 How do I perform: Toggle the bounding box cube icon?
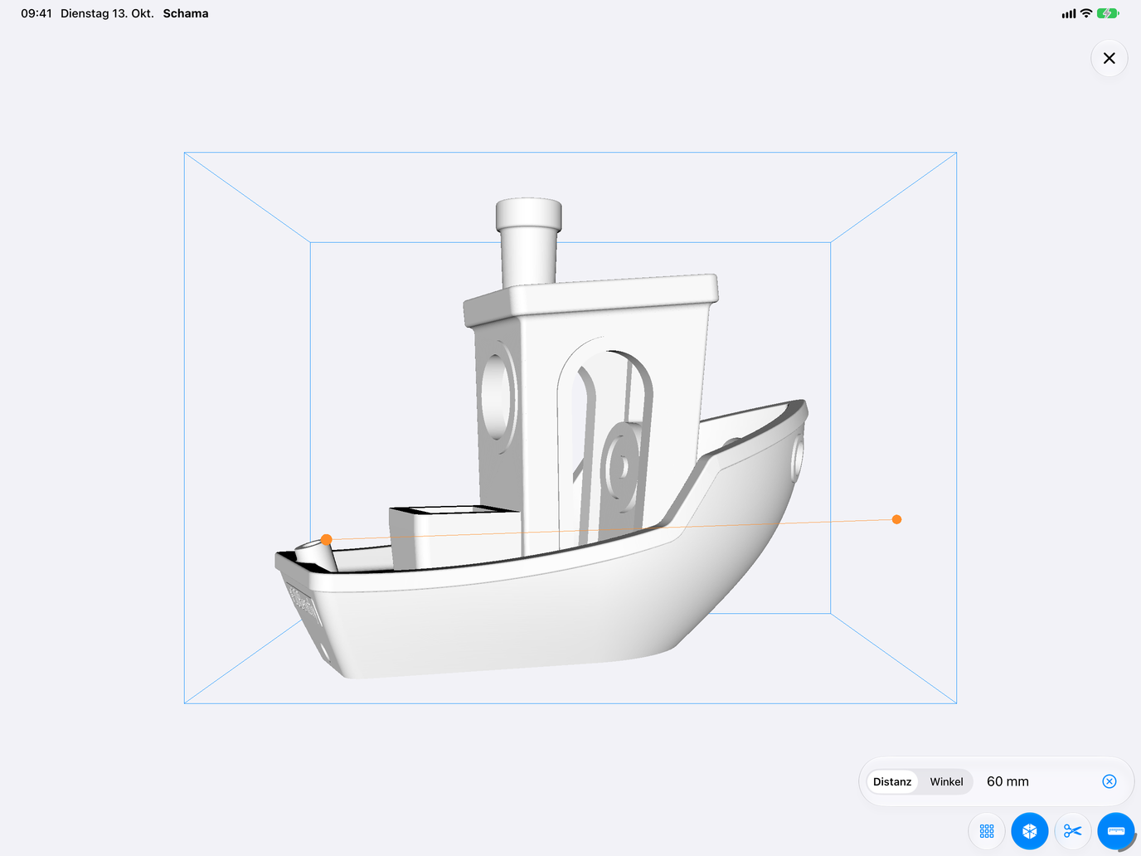click(1030, 831)
